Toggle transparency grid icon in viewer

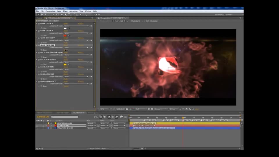[152, 109]
